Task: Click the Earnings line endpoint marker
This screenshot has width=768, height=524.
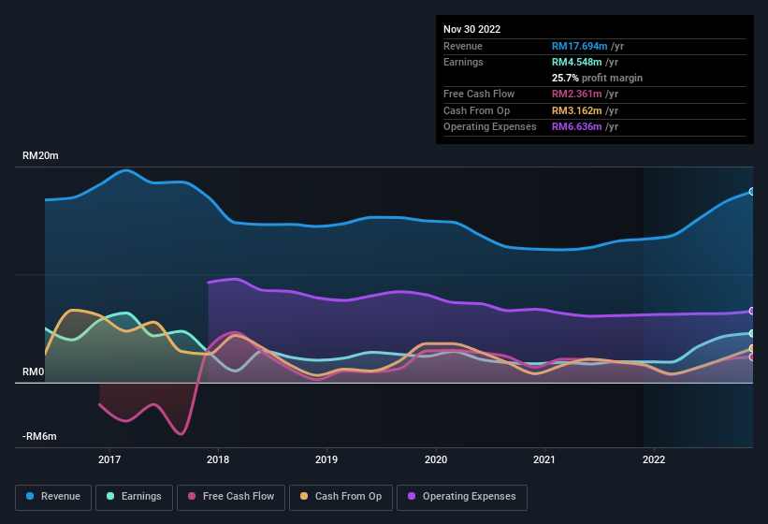Action: point(752,333)
